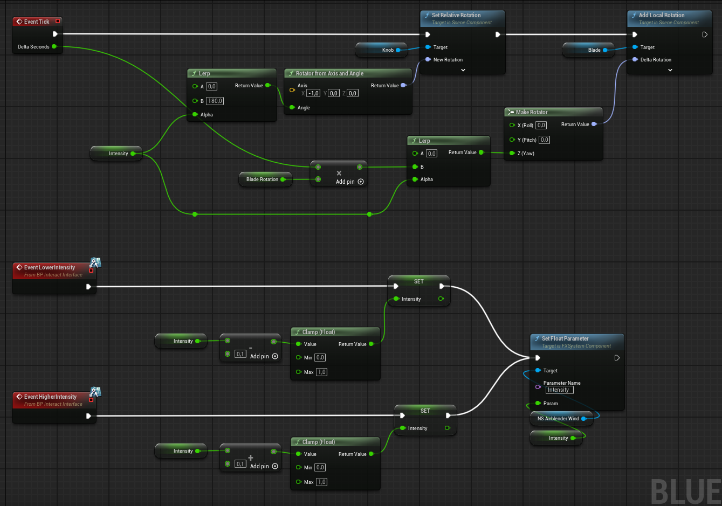Click Add pin plus icon on addition node

275,466
